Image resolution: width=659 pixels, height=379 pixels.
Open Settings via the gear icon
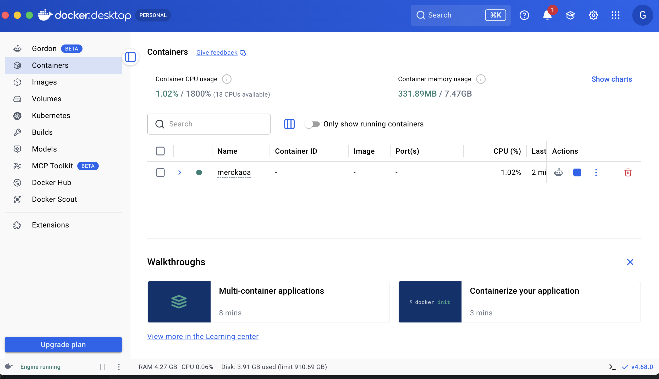(593, 15)
